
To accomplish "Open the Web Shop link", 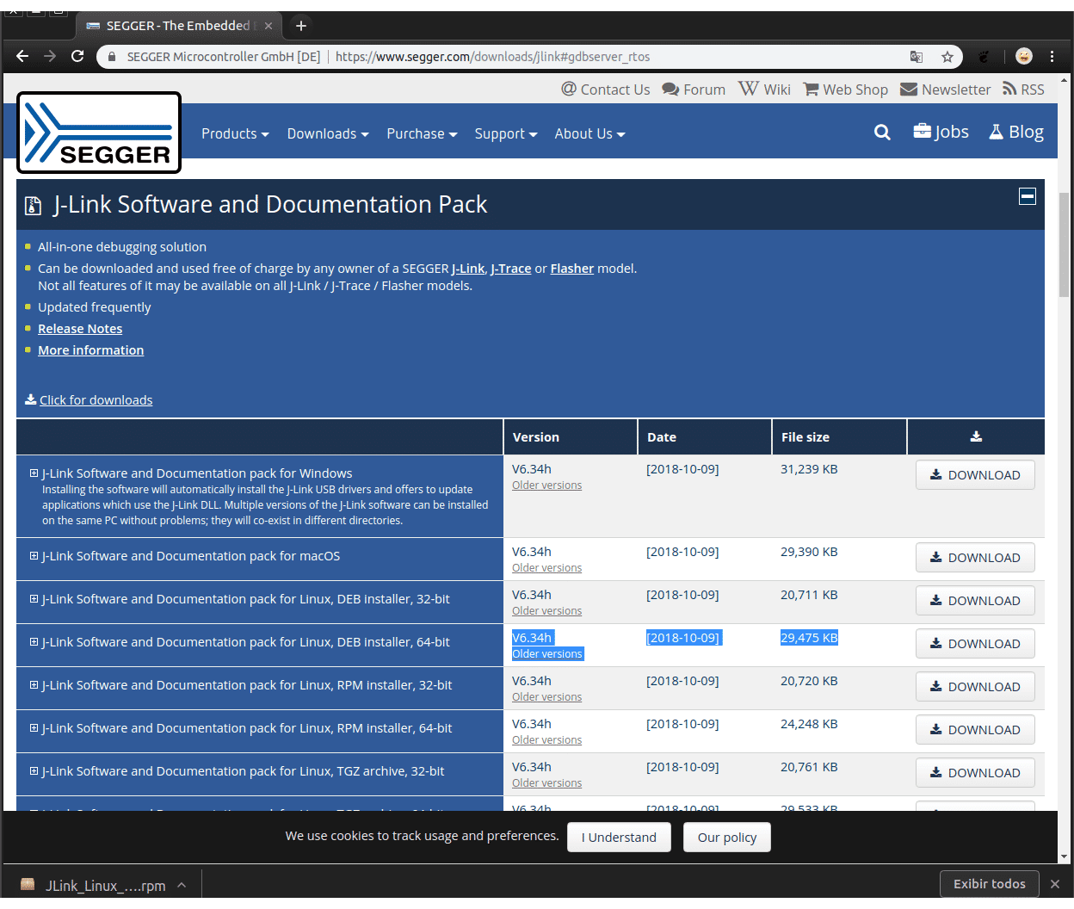I will pyautogui.click(x=845, y=90).
